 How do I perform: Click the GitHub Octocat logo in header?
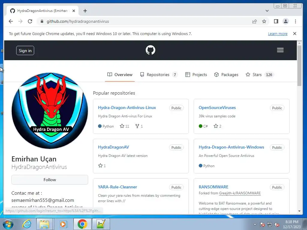pos(151,50)
